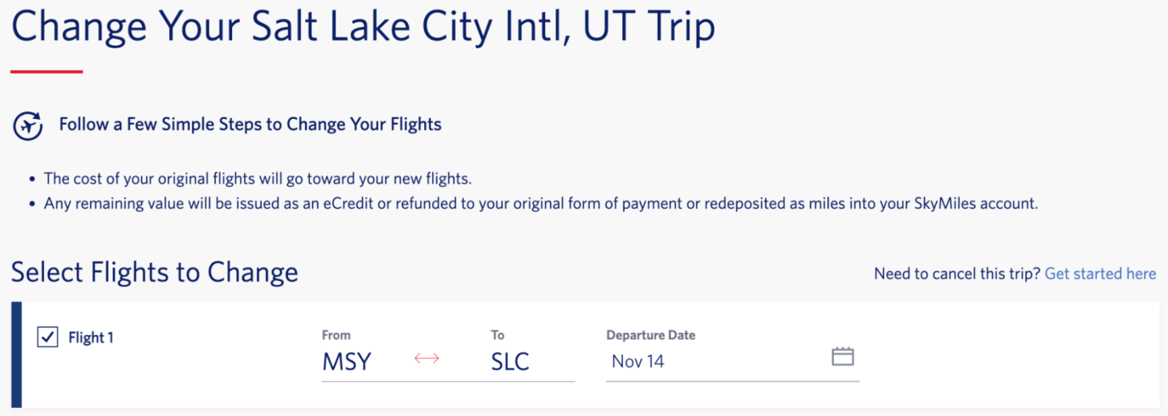Click the Need to cancel this trip text
The width and height of the screenshot is (1168, 416).
click(956, 274)
